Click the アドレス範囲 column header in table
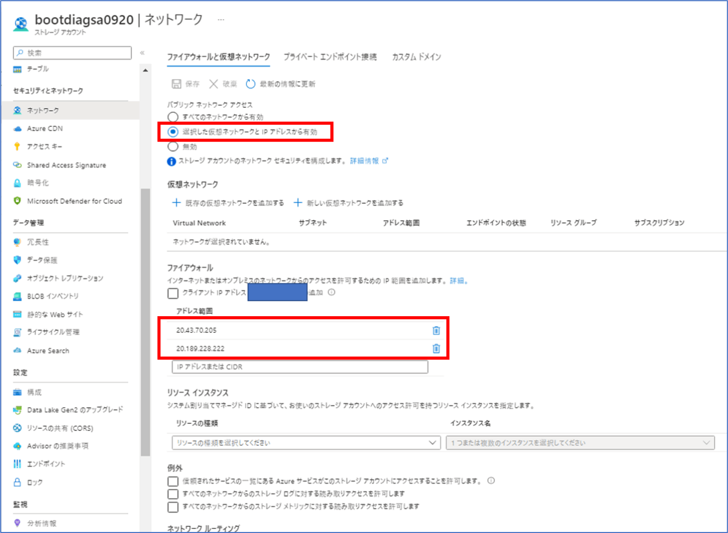The width and height of the screenshot is (728, 533). [401, 223]
